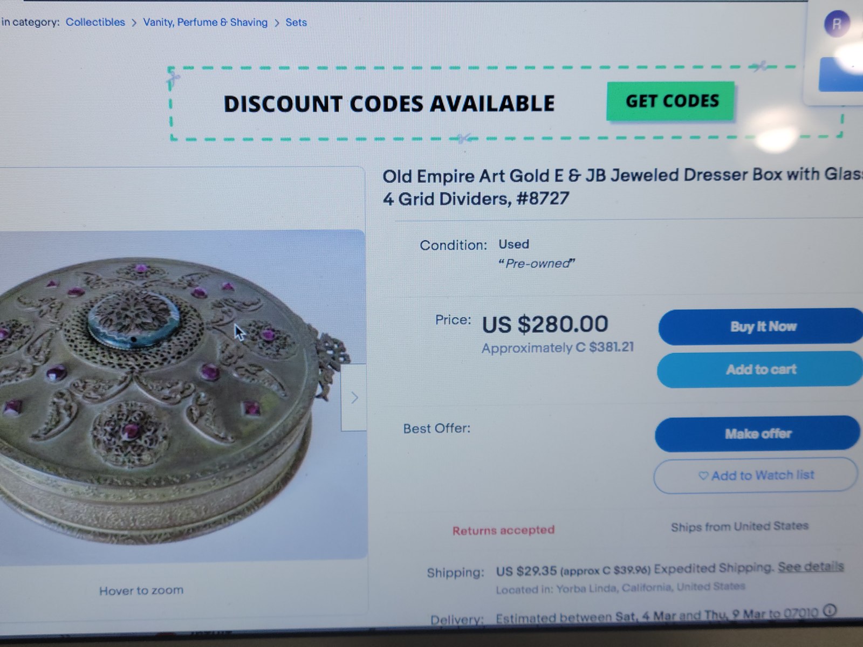Click the DISCOUNT CODES AVAILABLE banner

tap(388, 104)
